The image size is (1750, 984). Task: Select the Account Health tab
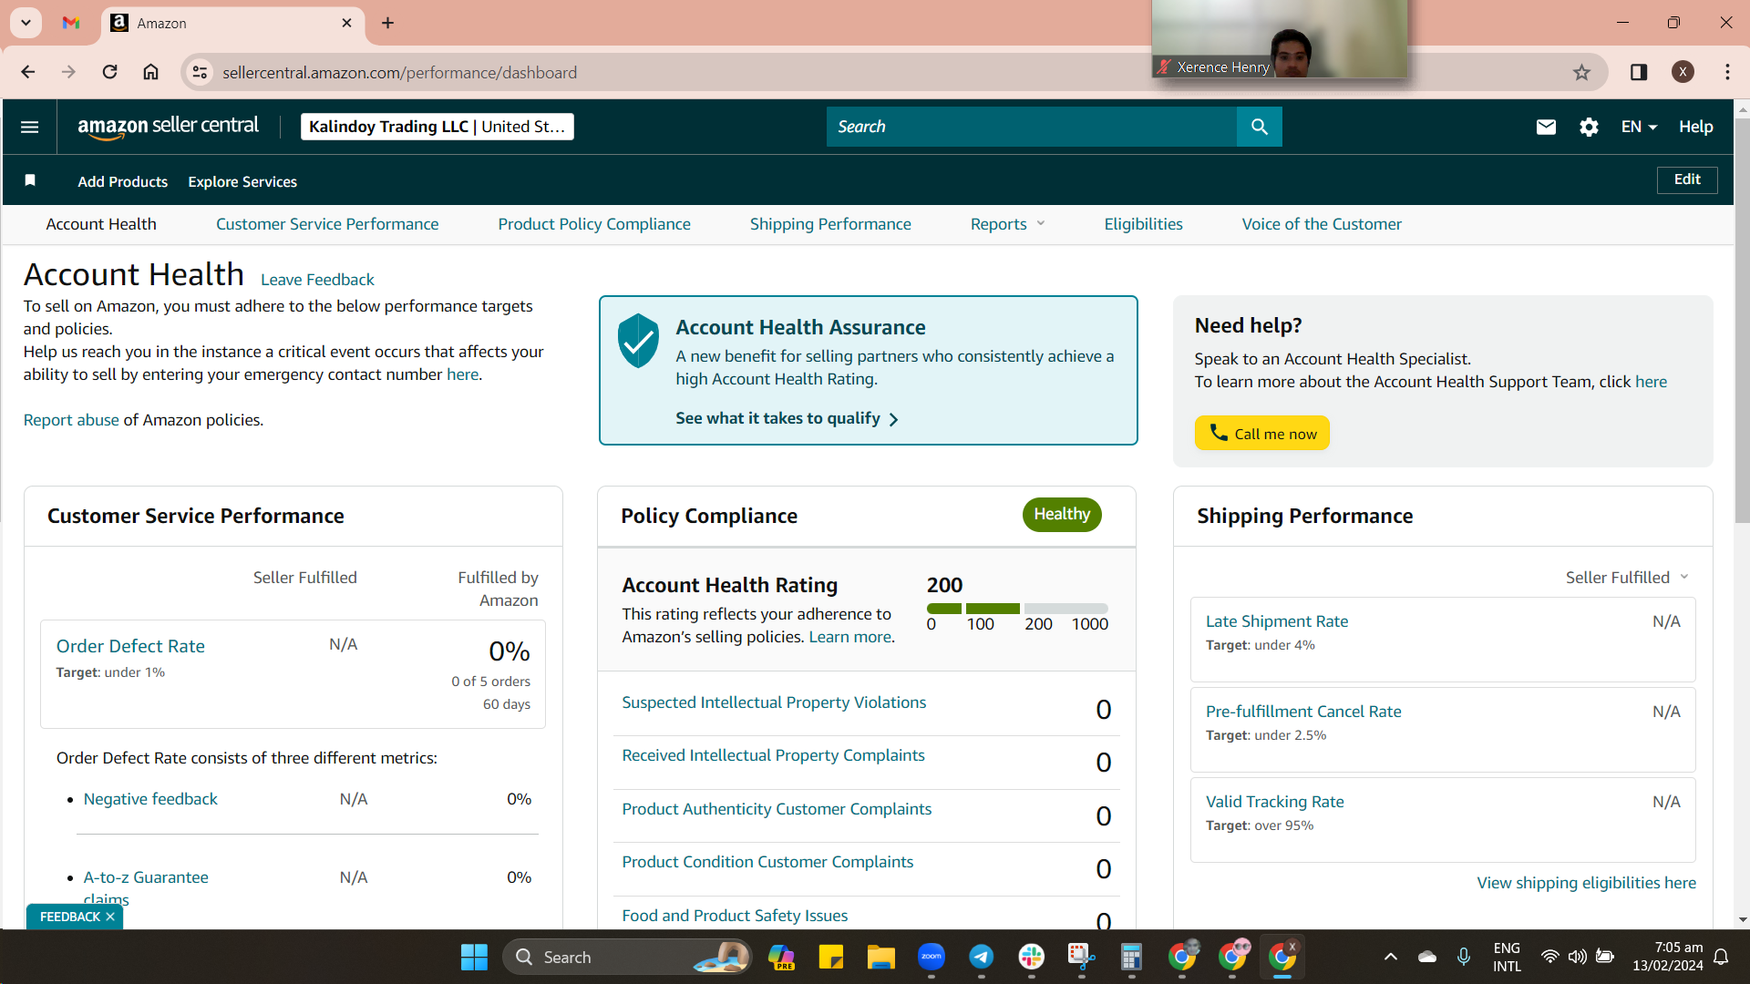click(101, 224)
